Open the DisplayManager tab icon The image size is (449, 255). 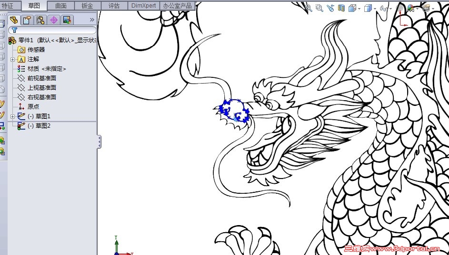67,20
